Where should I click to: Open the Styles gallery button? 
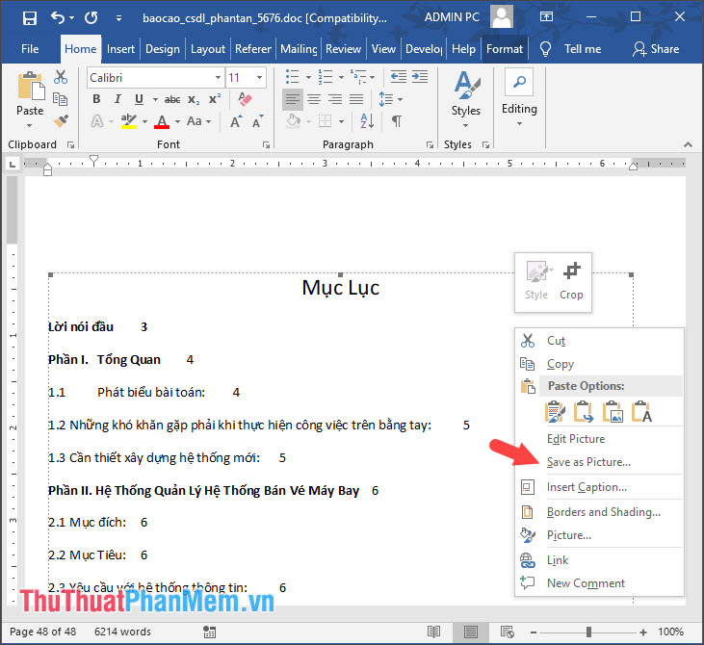[466, 96]
